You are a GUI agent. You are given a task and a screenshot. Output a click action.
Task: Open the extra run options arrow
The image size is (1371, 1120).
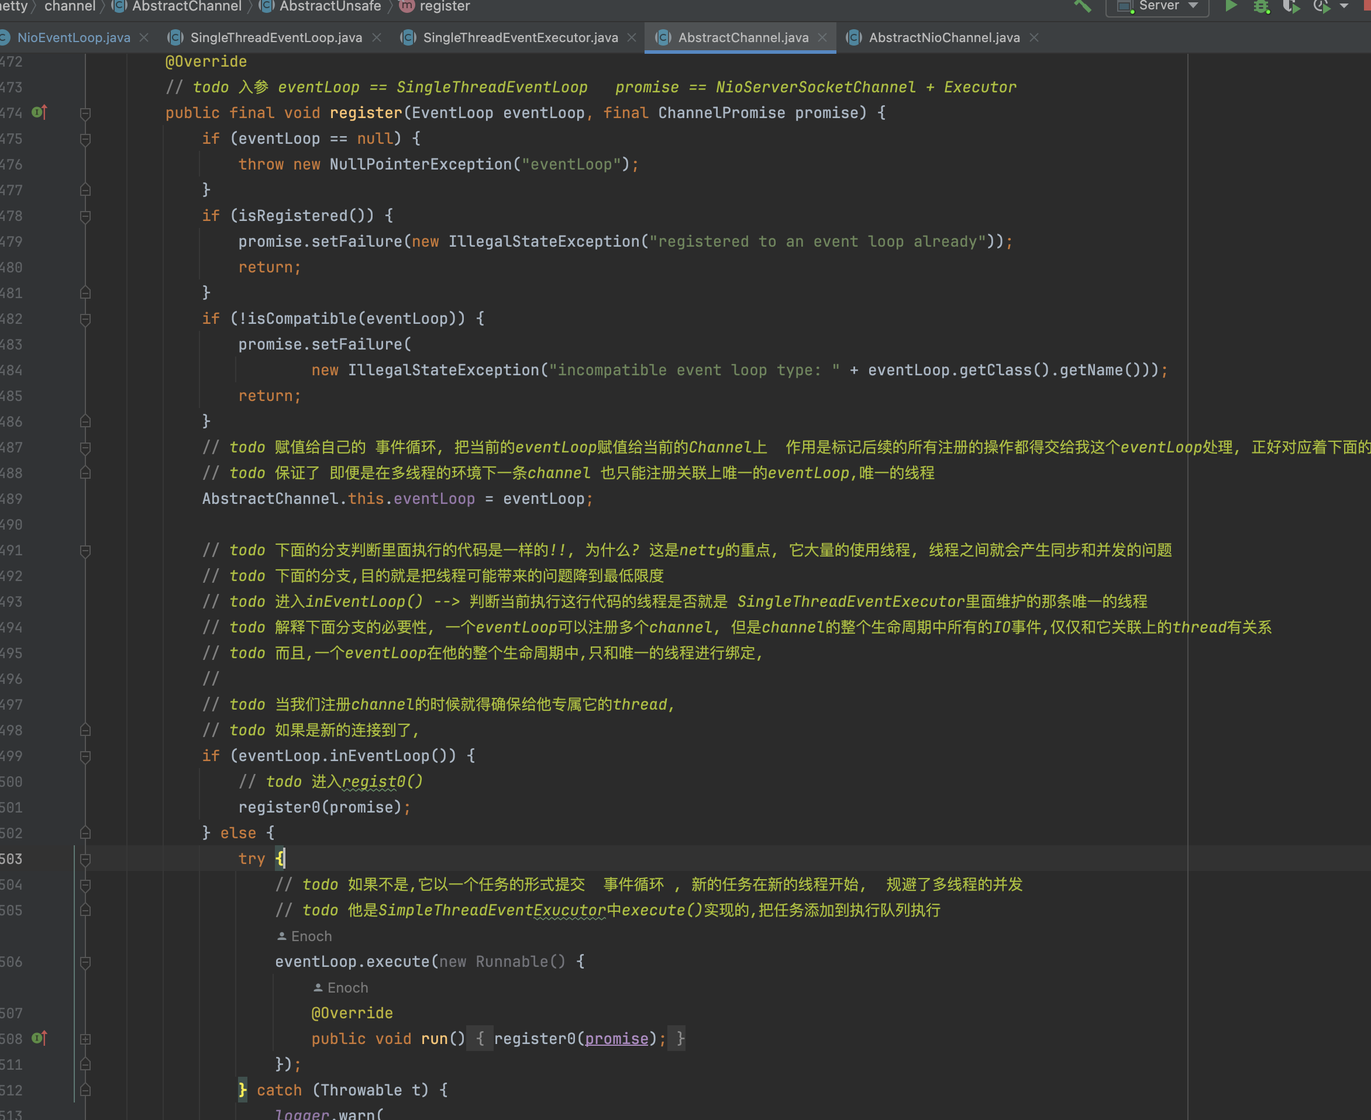(1344, 6)
